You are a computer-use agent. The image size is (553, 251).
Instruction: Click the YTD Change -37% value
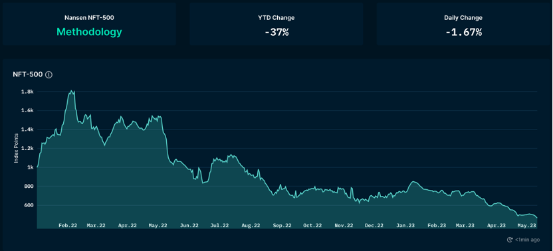[x=276, y=33]
